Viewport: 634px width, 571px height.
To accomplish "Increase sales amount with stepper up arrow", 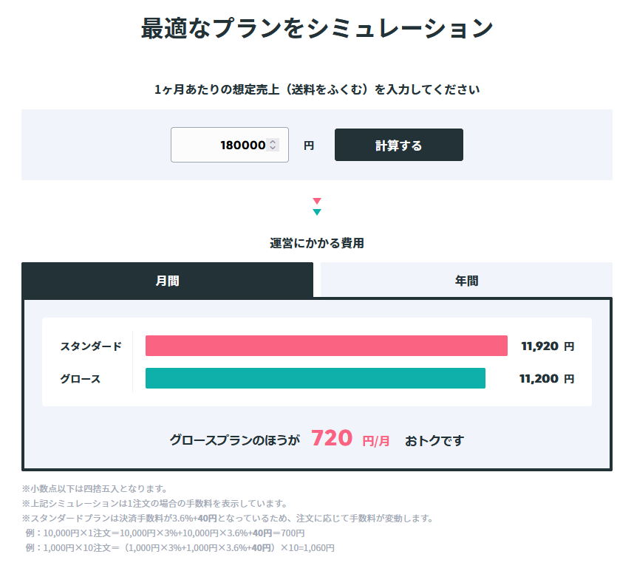I will (273, 142).
